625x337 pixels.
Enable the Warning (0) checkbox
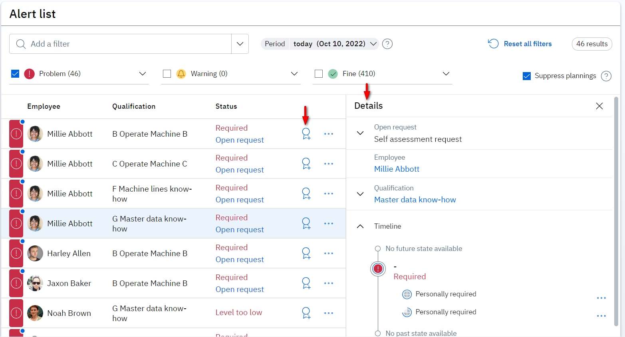click(x=167, y=74)
